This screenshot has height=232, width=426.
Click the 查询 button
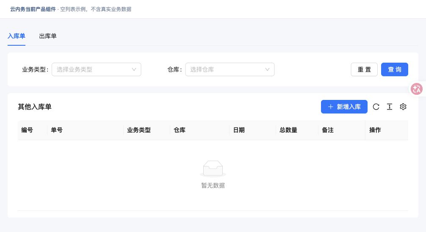point(395,69)
